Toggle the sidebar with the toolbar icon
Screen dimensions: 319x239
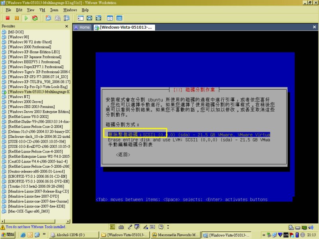[x=81, y=18]
